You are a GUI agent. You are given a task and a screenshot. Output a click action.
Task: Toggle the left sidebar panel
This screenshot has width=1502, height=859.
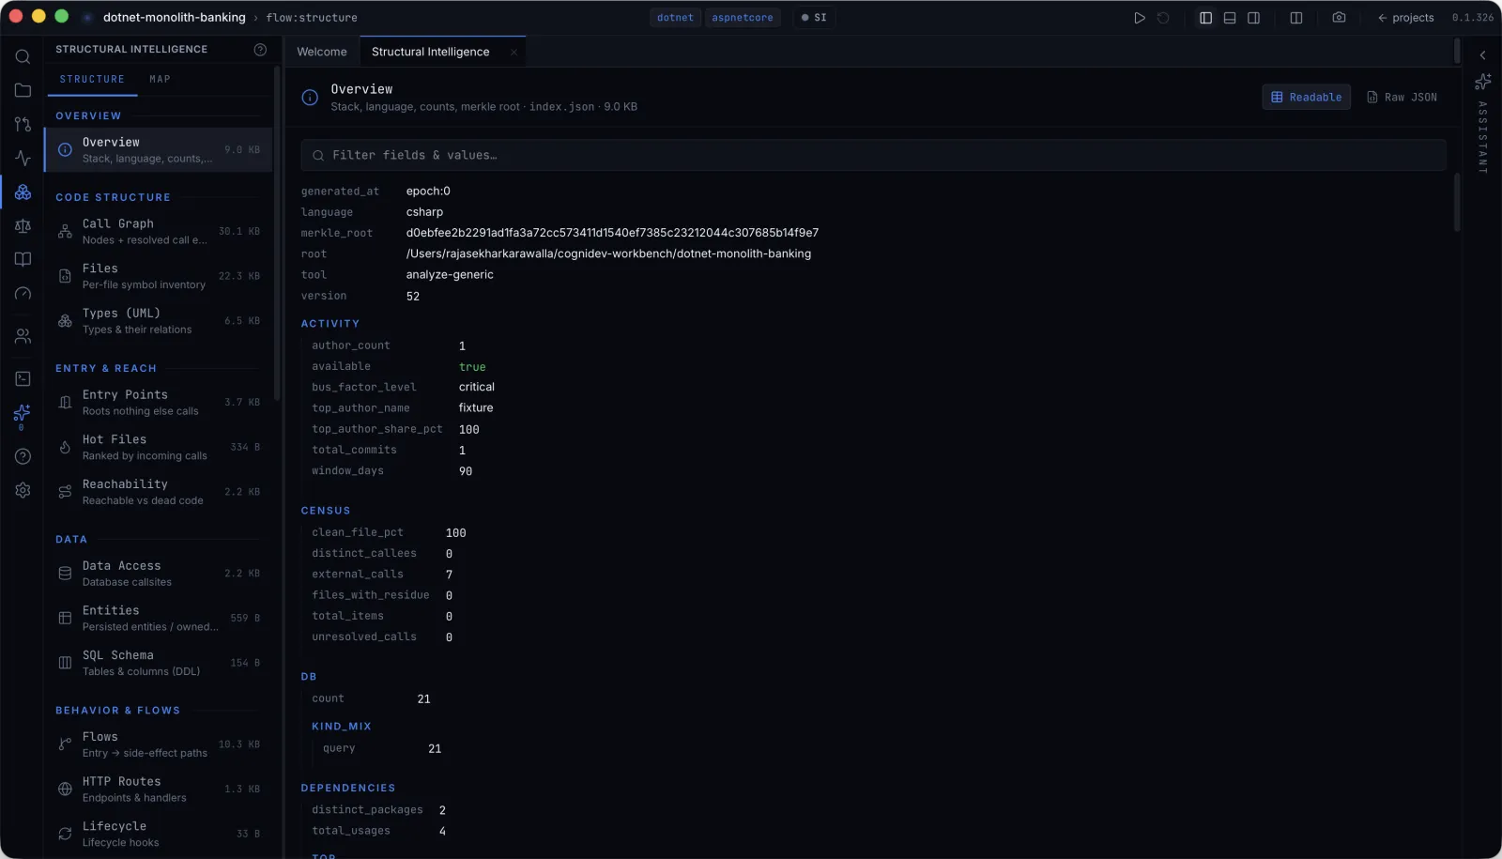1205,18
